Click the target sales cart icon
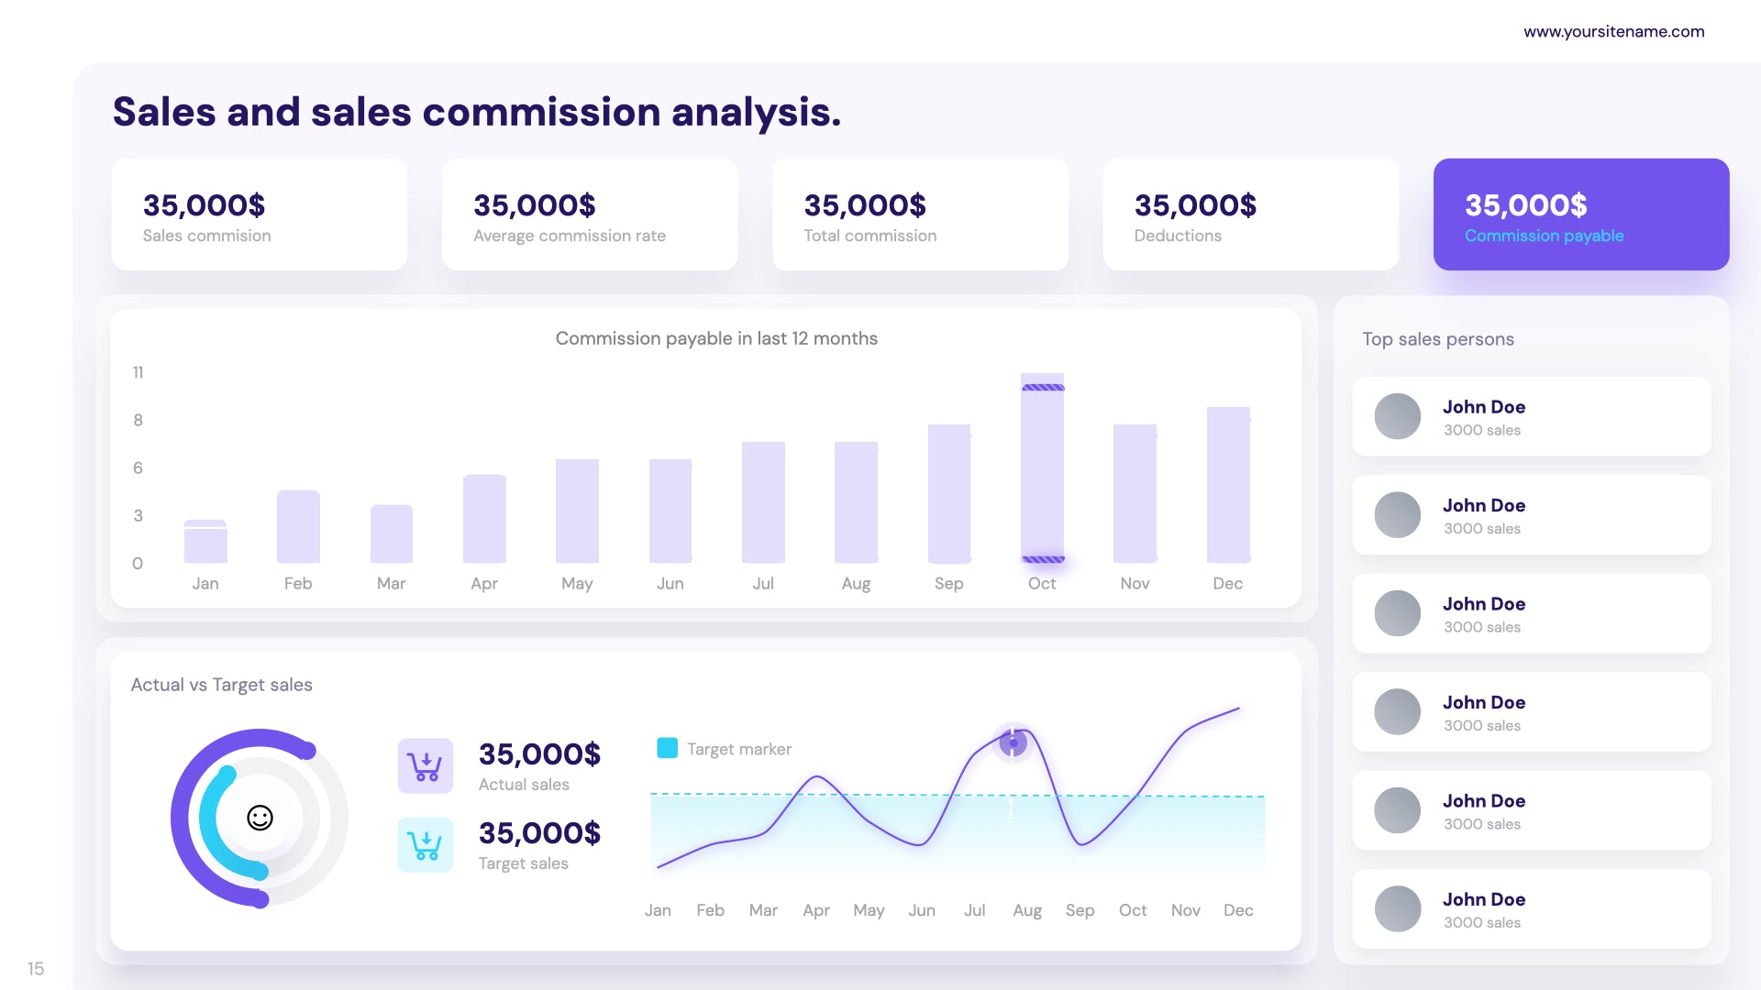The image size is (1761, 990). click(x=426, y=843)
